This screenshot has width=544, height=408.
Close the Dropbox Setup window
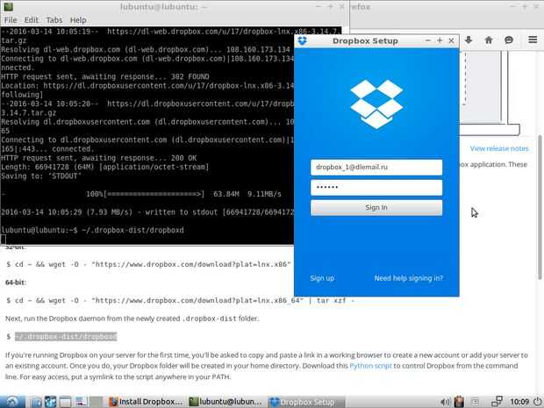tap(451, 40)
